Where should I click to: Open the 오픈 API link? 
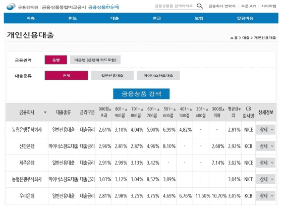pyautogui.click(x=248, y=6)
